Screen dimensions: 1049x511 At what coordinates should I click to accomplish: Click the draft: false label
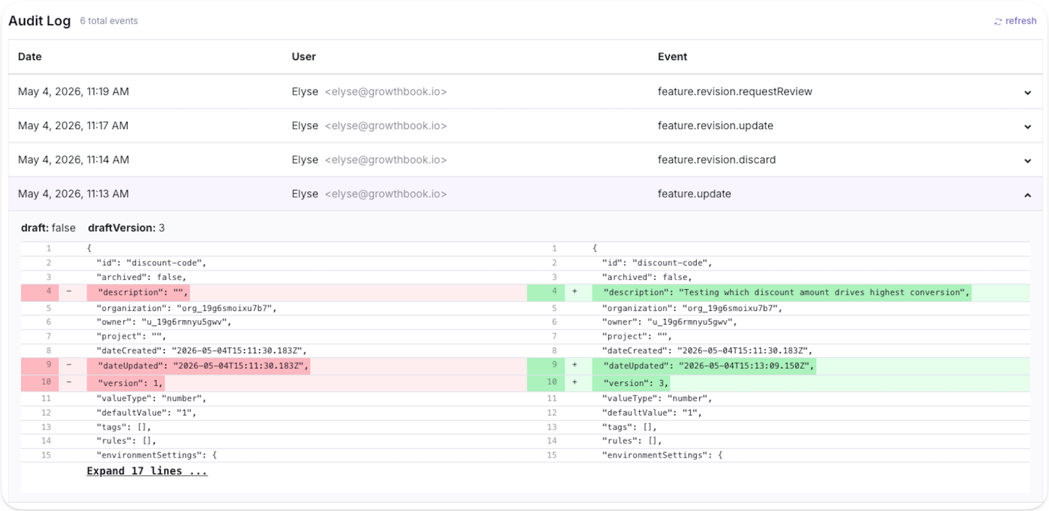click(x=48, y=228)
